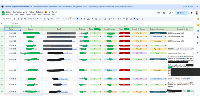200x100 pixels.
Task: Check the cloud document status icon
Action: point(56,12)
